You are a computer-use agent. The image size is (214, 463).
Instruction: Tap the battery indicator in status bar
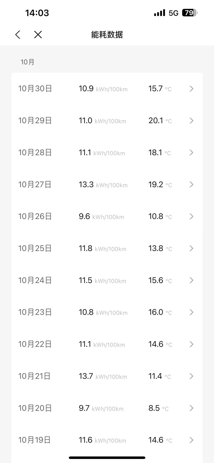point(189,13)
